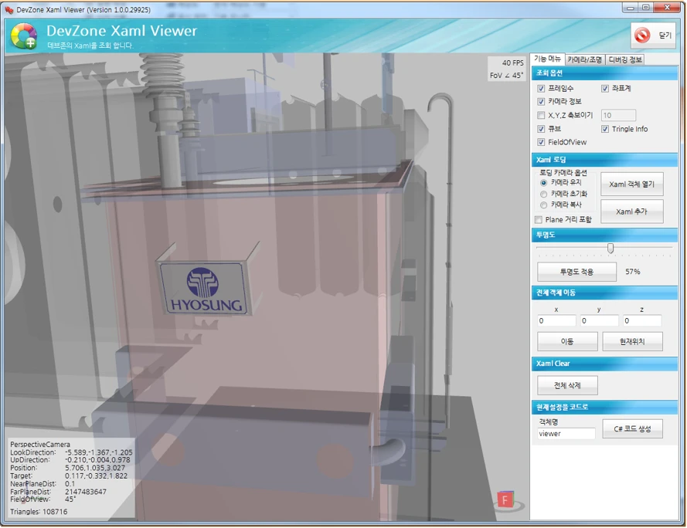Click the 현재설정을 코드로 section header

[x=604, y=407]
